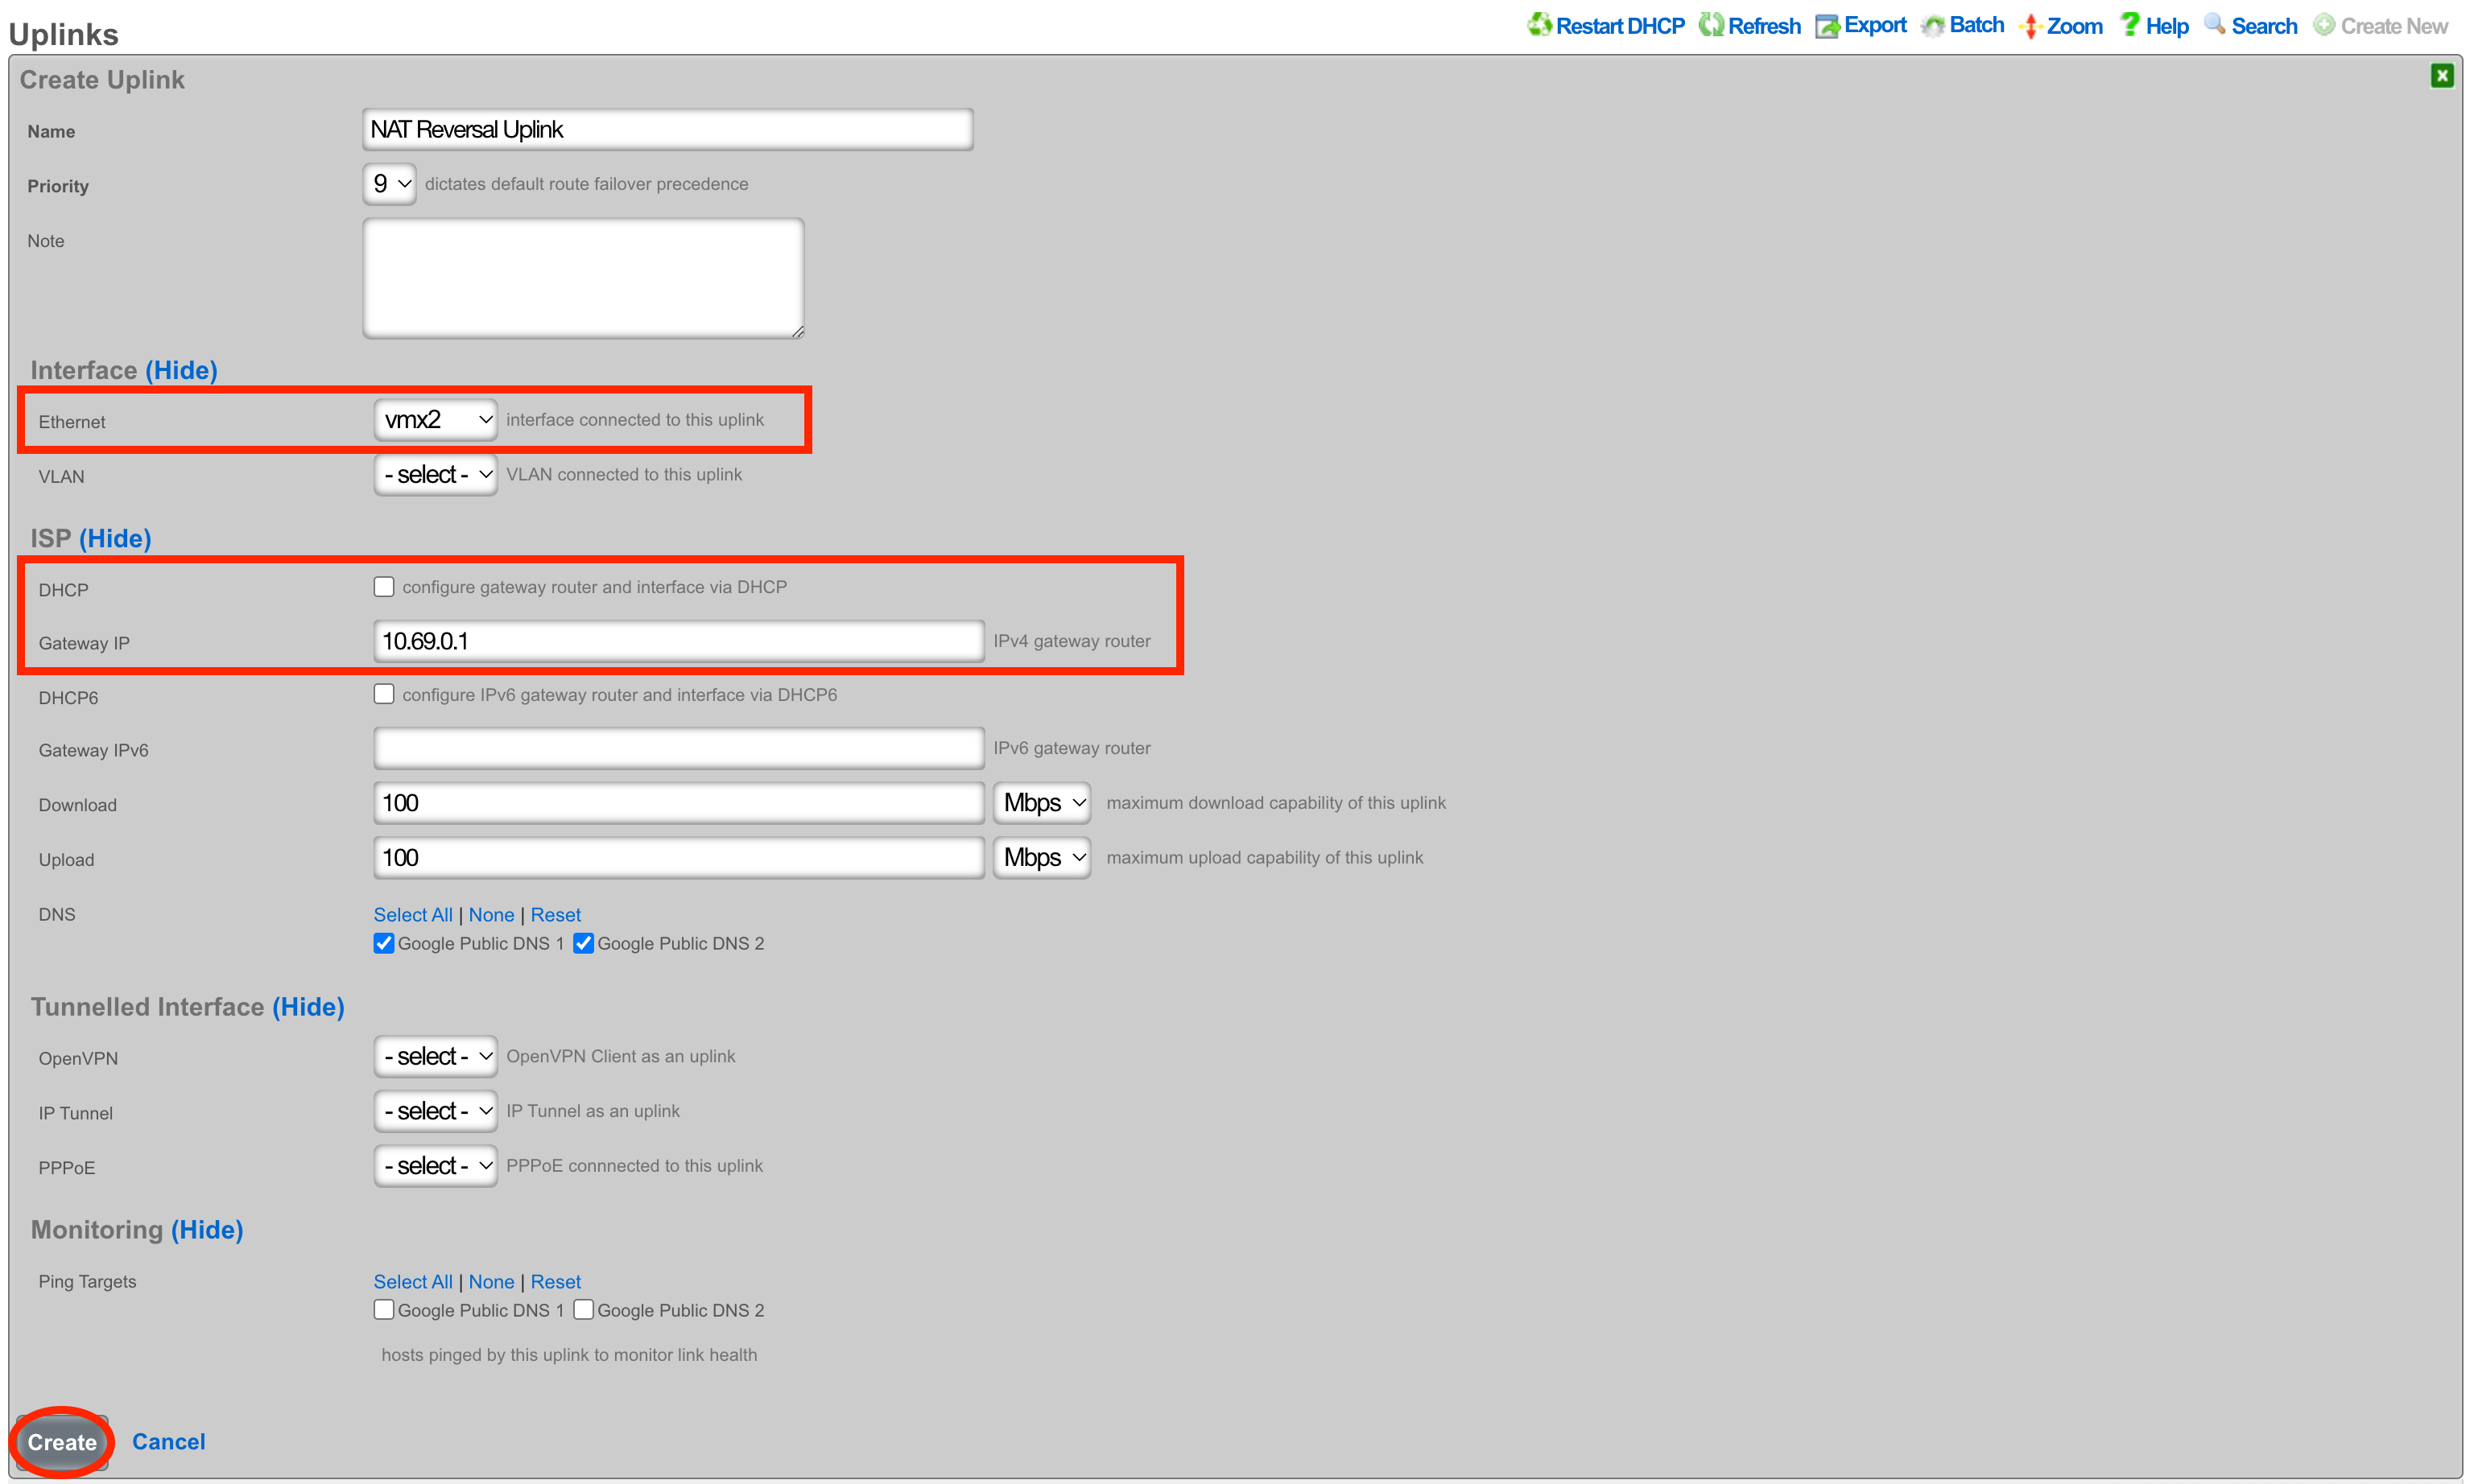Open the OpenVPN select dropdown
This screenshot has width=2470, height=1484.
pyautogui.click(x=436, y=1057)
